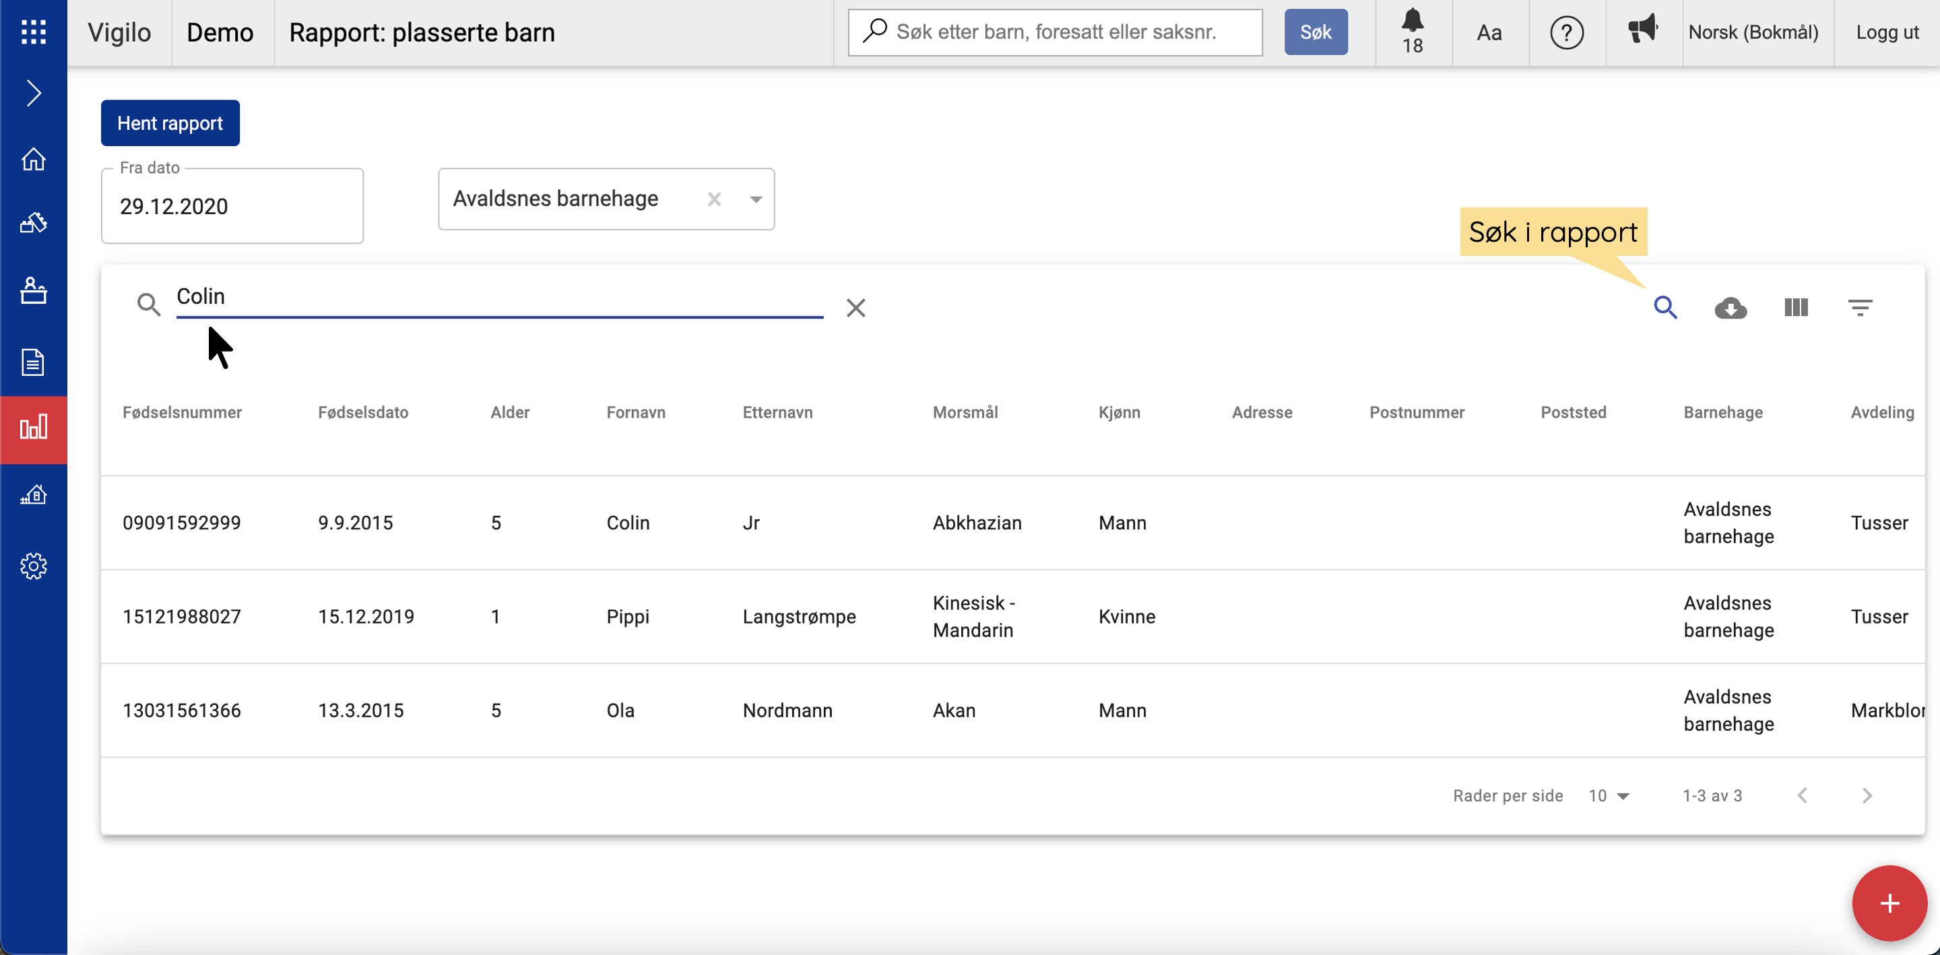Image resolution: width=1940 pixels, height=955 pixels.
Task: Open the apps grid menu icon
Action: point(33,32)
